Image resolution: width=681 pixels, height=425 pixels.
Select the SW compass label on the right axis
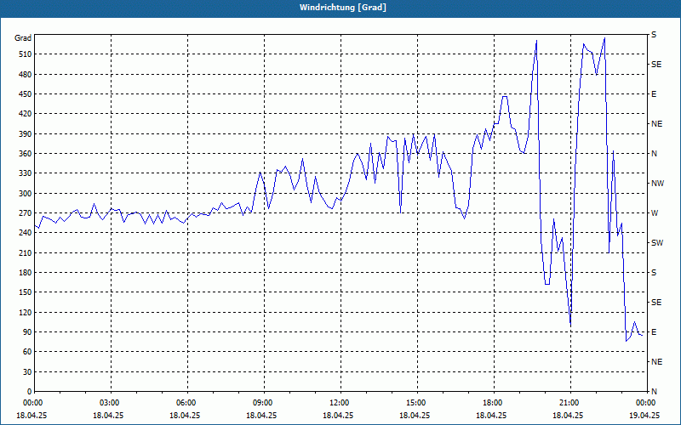point(657,243)
